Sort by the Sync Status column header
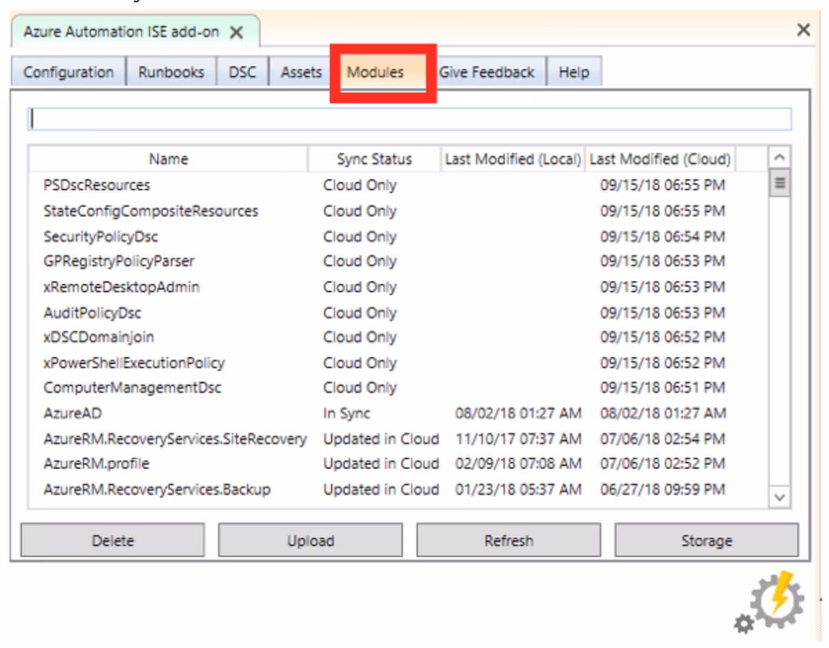The width and height of the screenshot is (829, 648). point(374,159)
